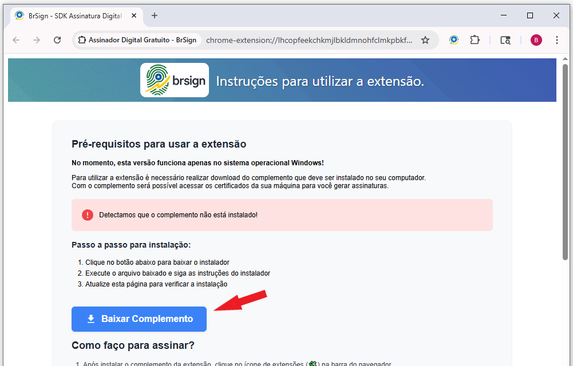The image size is (573, 366).
Task: Click the scrollbar up arrow
Action: point(566,59)
